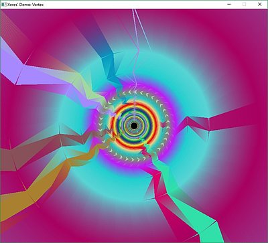Click the greyed-out maximize button
The image size is (268, 243).
pos(245,4)
